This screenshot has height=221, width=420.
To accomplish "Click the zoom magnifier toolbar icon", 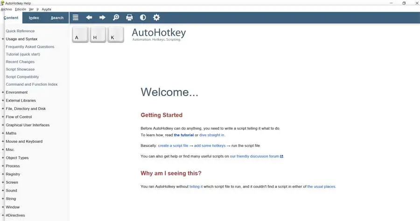I will pyautogui.click(x=116, y=17).
